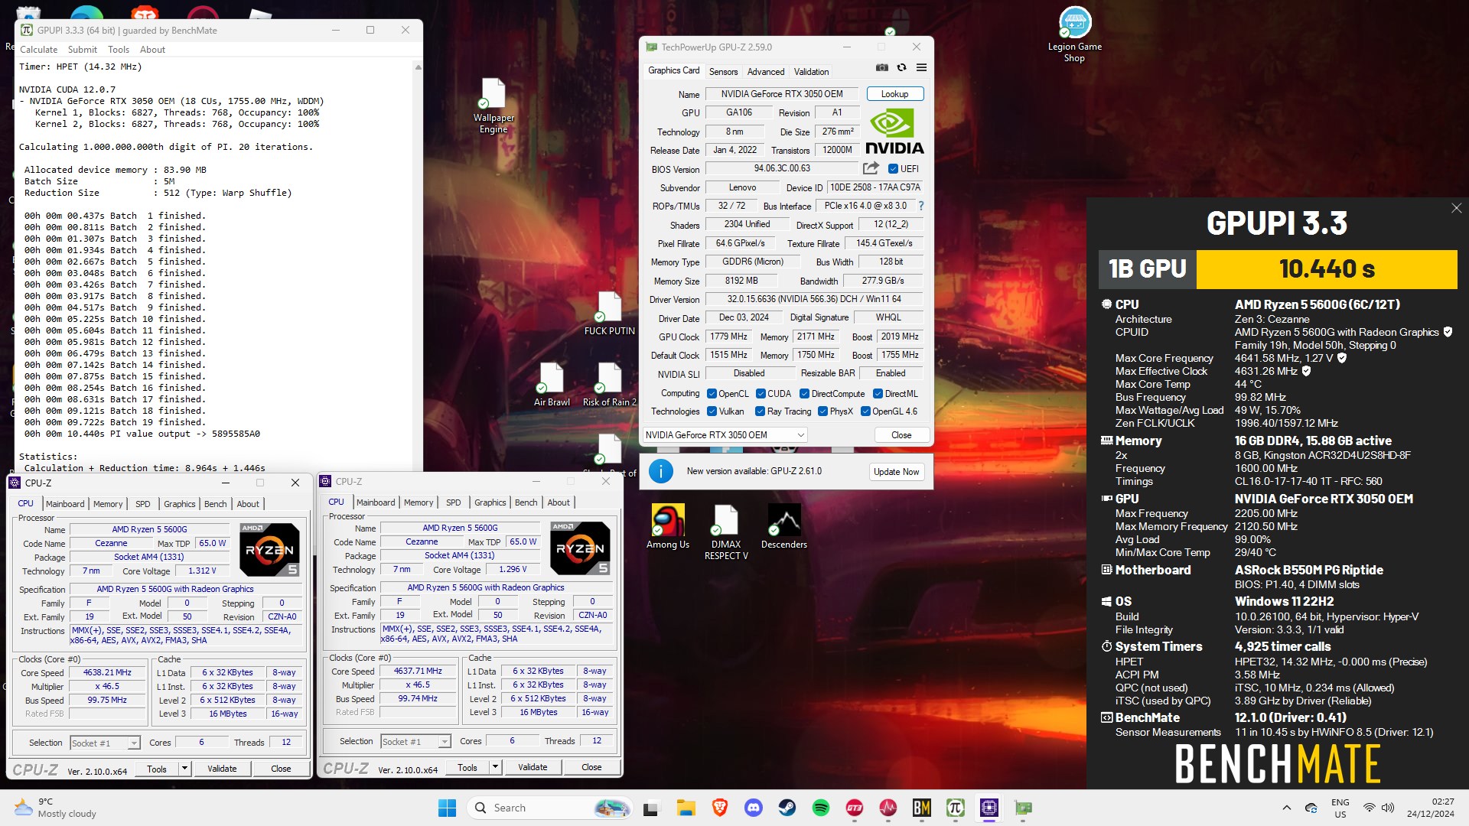Viewport: 1469px width, 826px height.
Task: Click Validate button in right CPU-Z
Action: pyautogui.click(x=533, y=767)
